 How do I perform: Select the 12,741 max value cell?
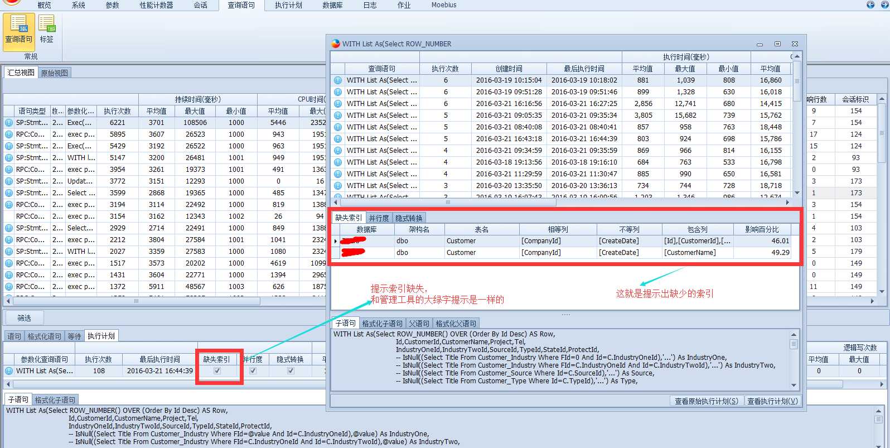click(685, 104)
